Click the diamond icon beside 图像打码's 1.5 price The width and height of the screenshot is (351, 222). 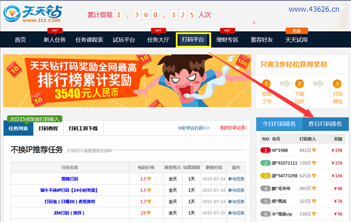point(149,179)
